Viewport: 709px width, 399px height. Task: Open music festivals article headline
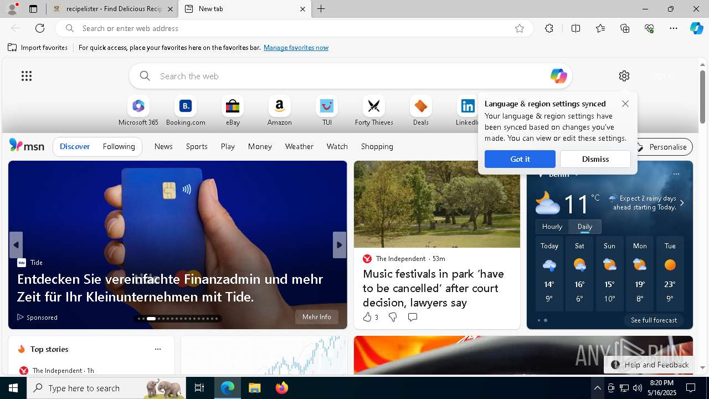coord(433,288)
